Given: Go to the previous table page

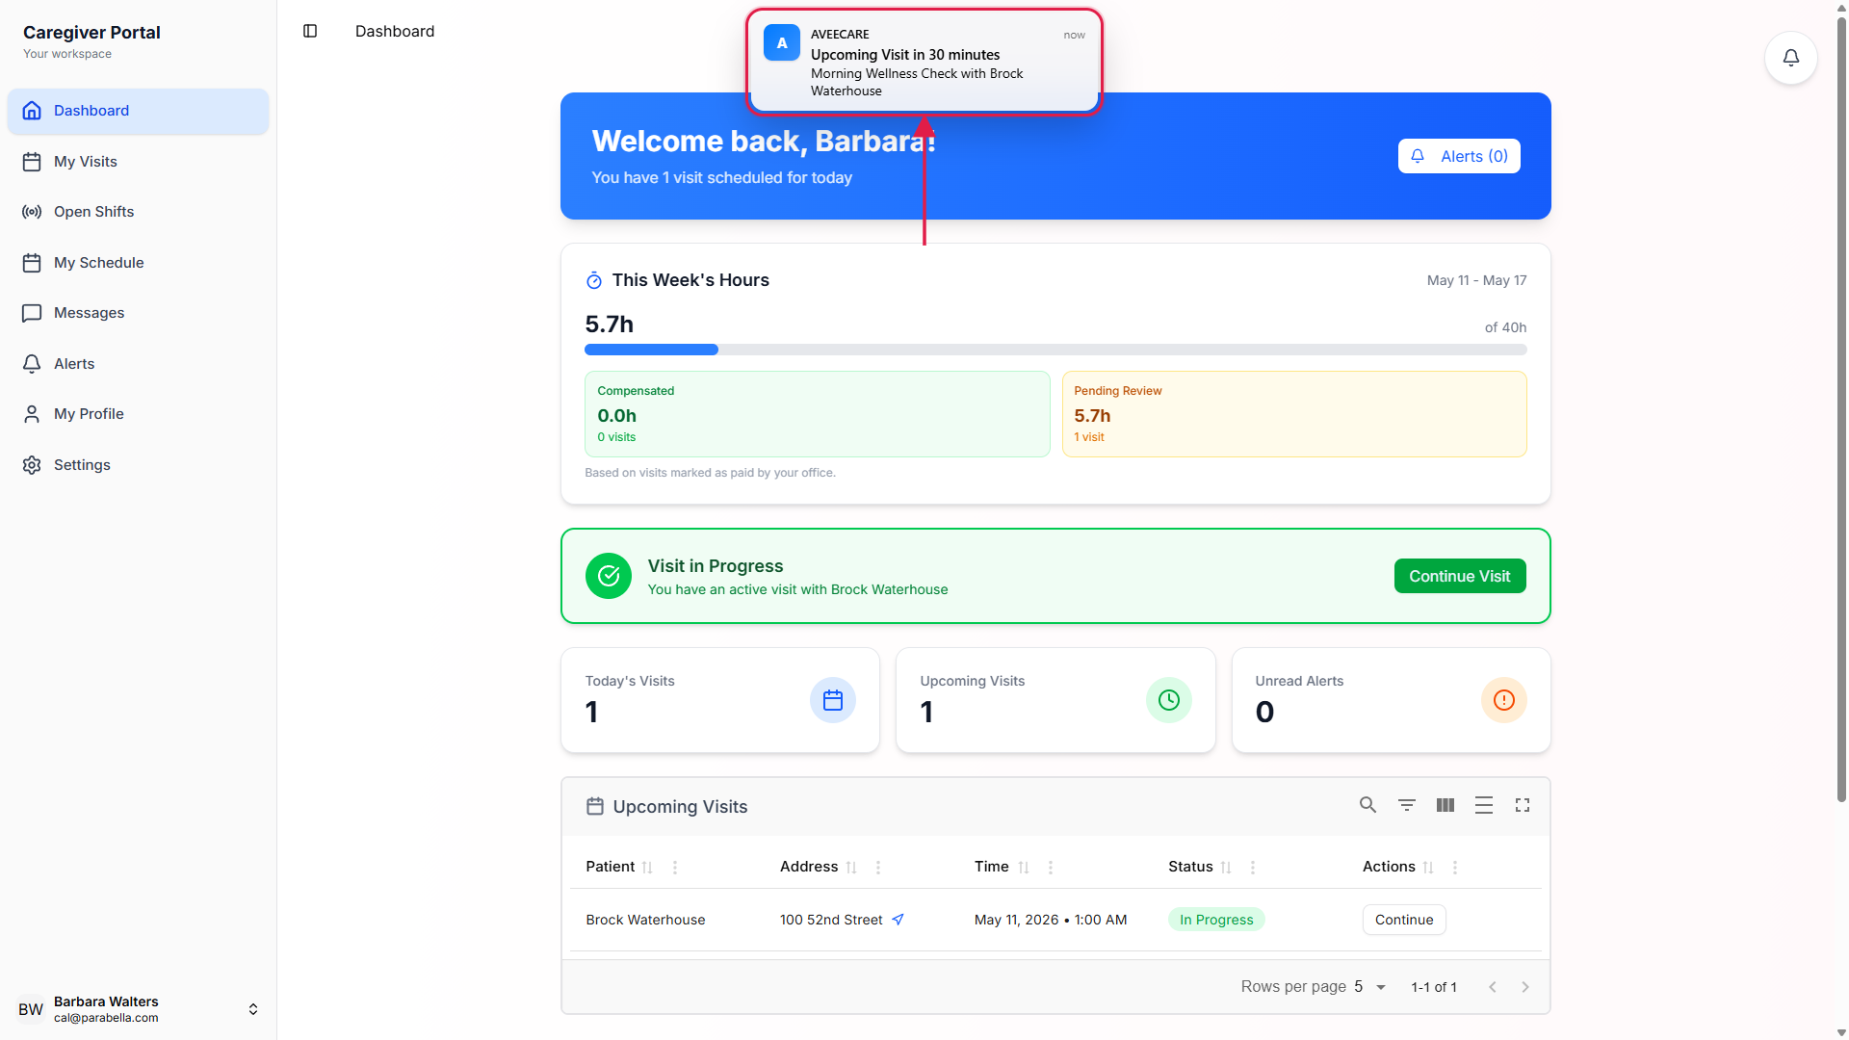Looking at the screenshot, I should click(1493, 987).
